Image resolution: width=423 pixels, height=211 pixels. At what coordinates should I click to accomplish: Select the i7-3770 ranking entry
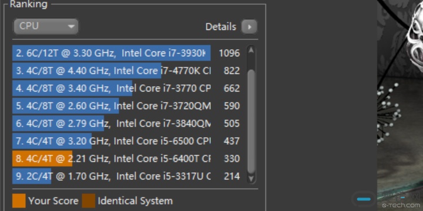[126, 89]
